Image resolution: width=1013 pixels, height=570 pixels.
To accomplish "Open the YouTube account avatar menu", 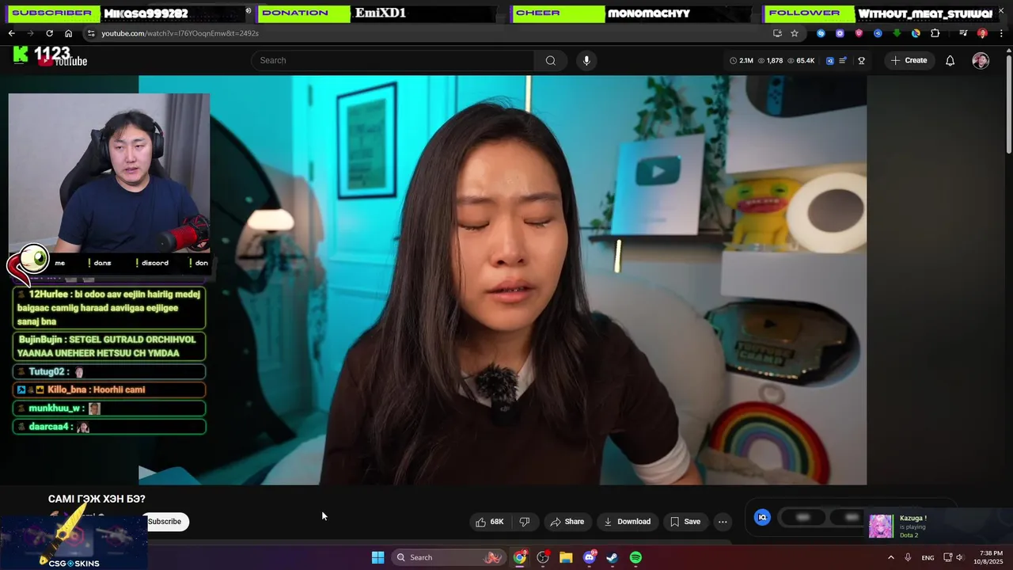I will click(x=981, y=60).
